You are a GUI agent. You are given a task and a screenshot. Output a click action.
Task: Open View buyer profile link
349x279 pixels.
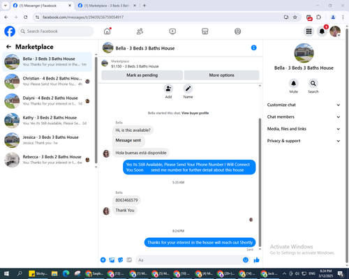pos(195,113)
